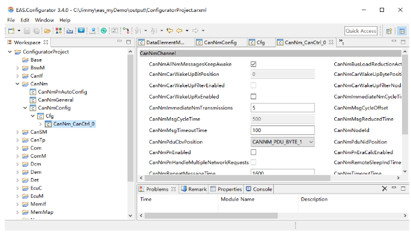Open the File menu
The height and width of the screenshot is (233, 411).
[x=11, y=20]
